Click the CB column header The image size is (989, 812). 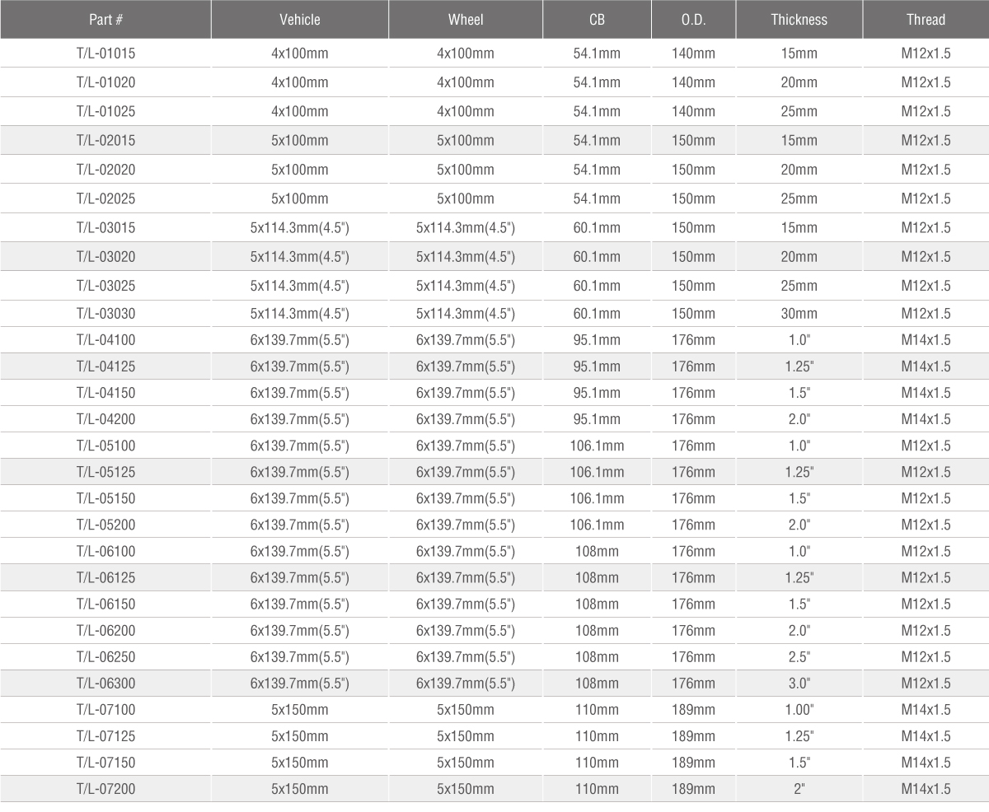597,20
